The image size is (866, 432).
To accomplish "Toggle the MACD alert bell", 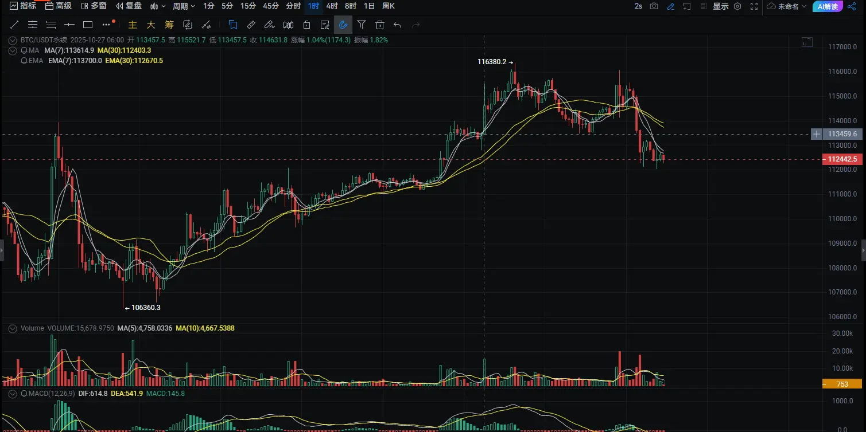I will pyautogui.click(x=24, y=394).
